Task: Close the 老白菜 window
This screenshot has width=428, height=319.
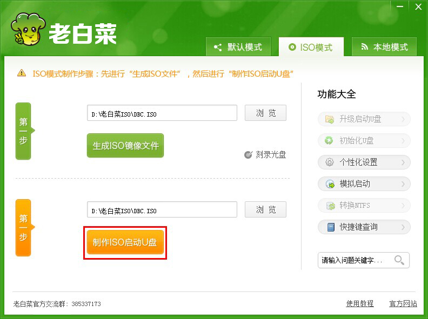Action: click(x=418, y=6)
